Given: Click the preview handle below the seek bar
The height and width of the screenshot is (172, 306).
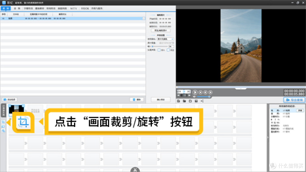Looking at the screenshot, I should [241, 89].
